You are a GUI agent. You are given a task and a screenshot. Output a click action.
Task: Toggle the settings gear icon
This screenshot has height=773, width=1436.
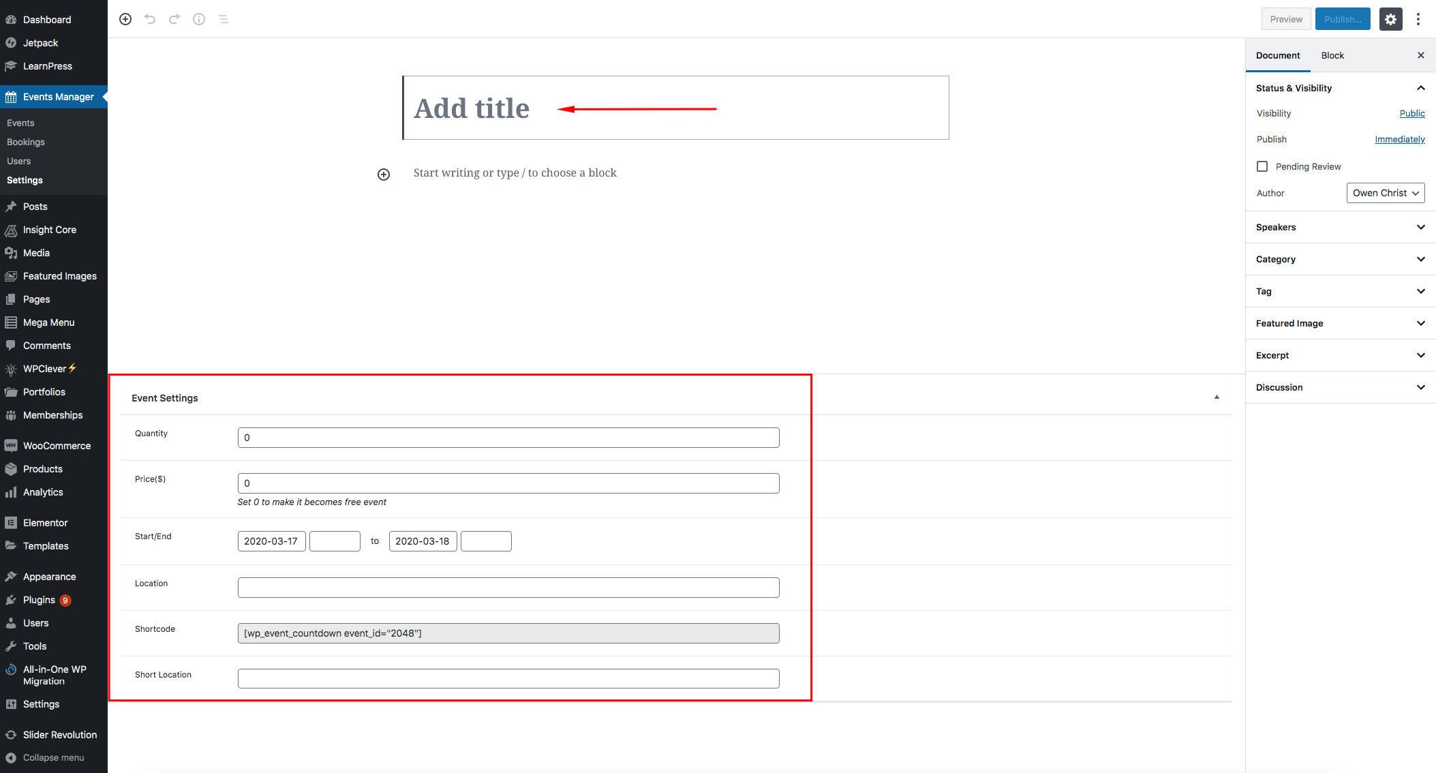point(1391,19)
